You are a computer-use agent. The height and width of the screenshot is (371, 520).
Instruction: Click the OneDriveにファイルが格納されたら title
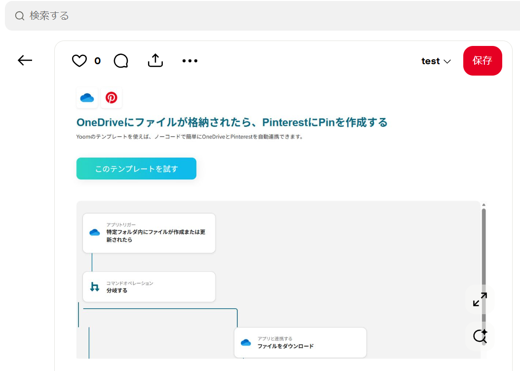click(x=232, y=122)
